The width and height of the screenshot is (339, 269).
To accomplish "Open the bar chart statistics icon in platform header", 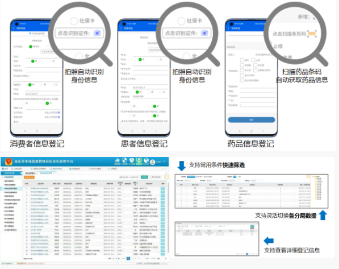I will pyautogui.click(x=118, y=160).
